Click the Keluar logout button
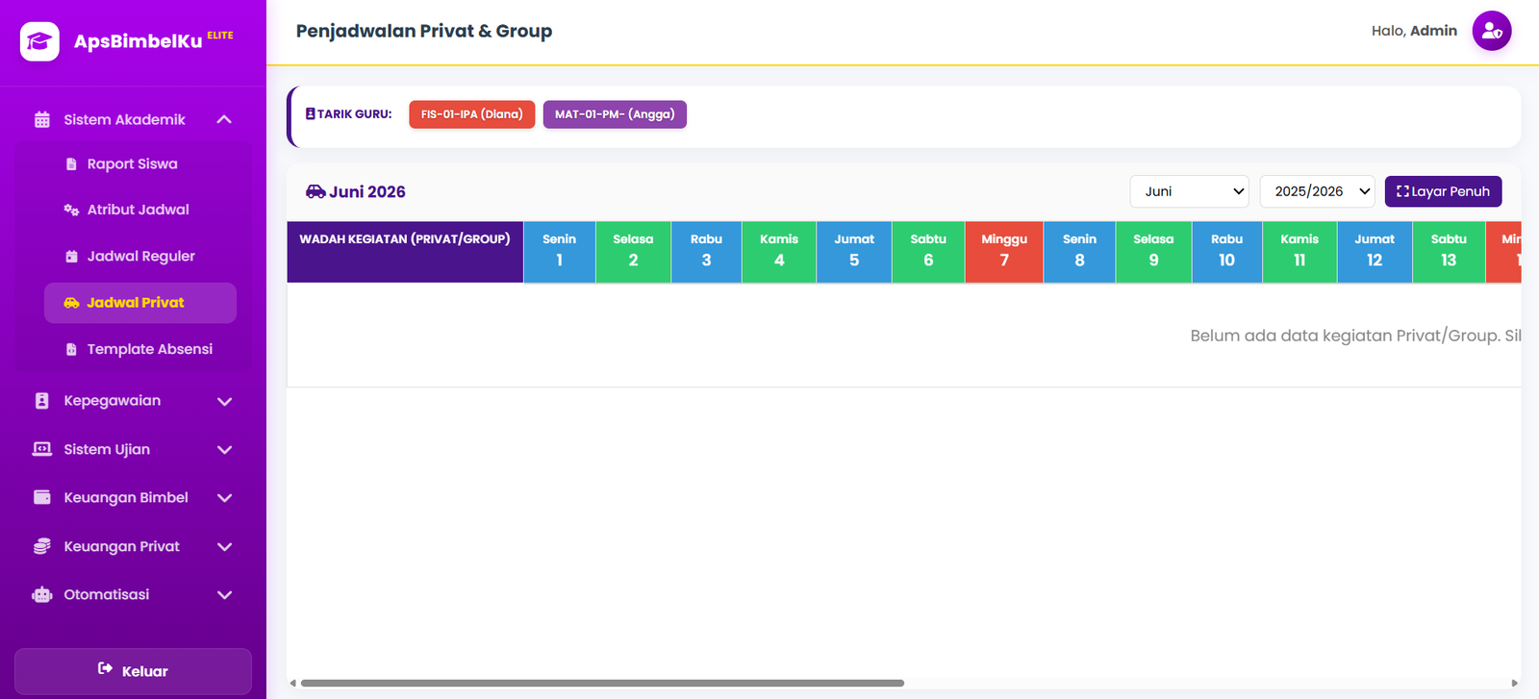1539x699 pixels. (133, 671)
